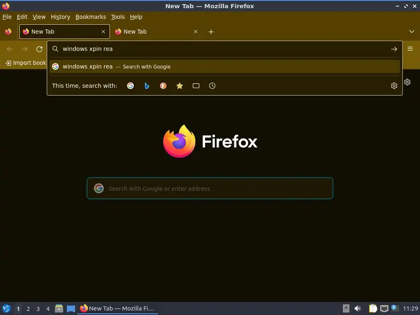
Task: Open a new tab with plus button
Action: point(211,32)
